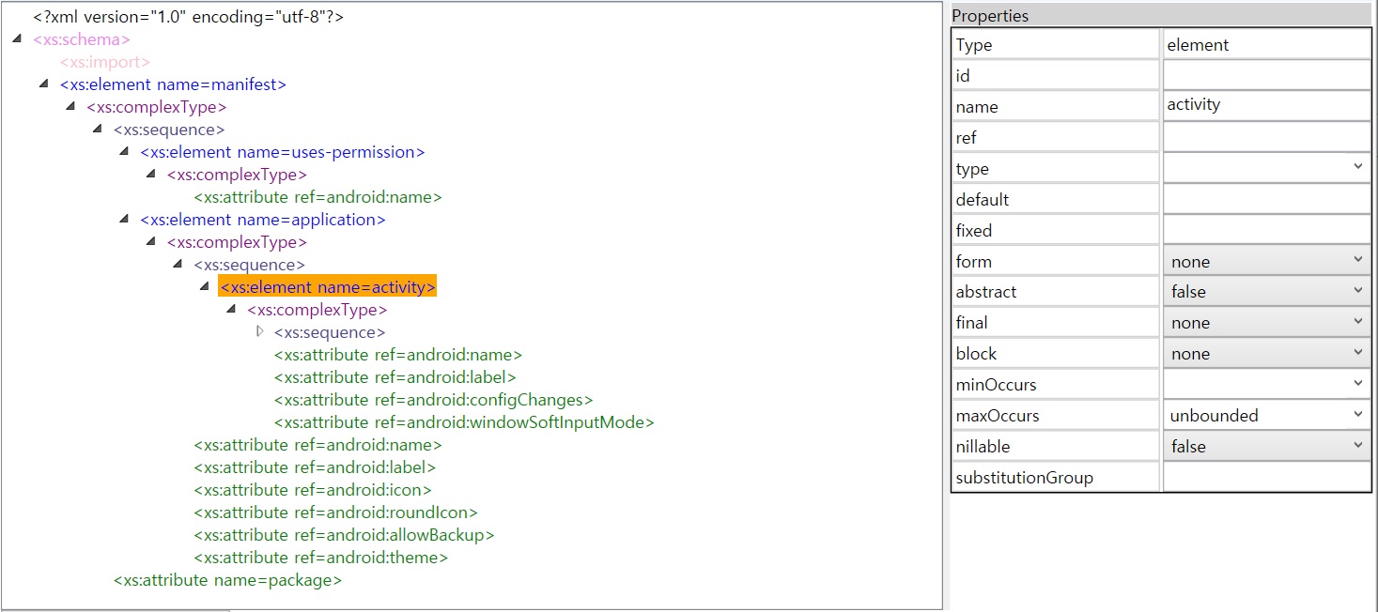Select the android:icon attribute node
The width and height of the screenshot is (1378, 612).
click(x=313, y=490)
